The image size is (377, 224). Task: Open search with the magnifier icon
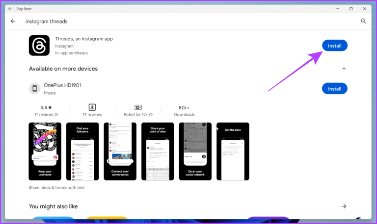[x=363, y=21]
